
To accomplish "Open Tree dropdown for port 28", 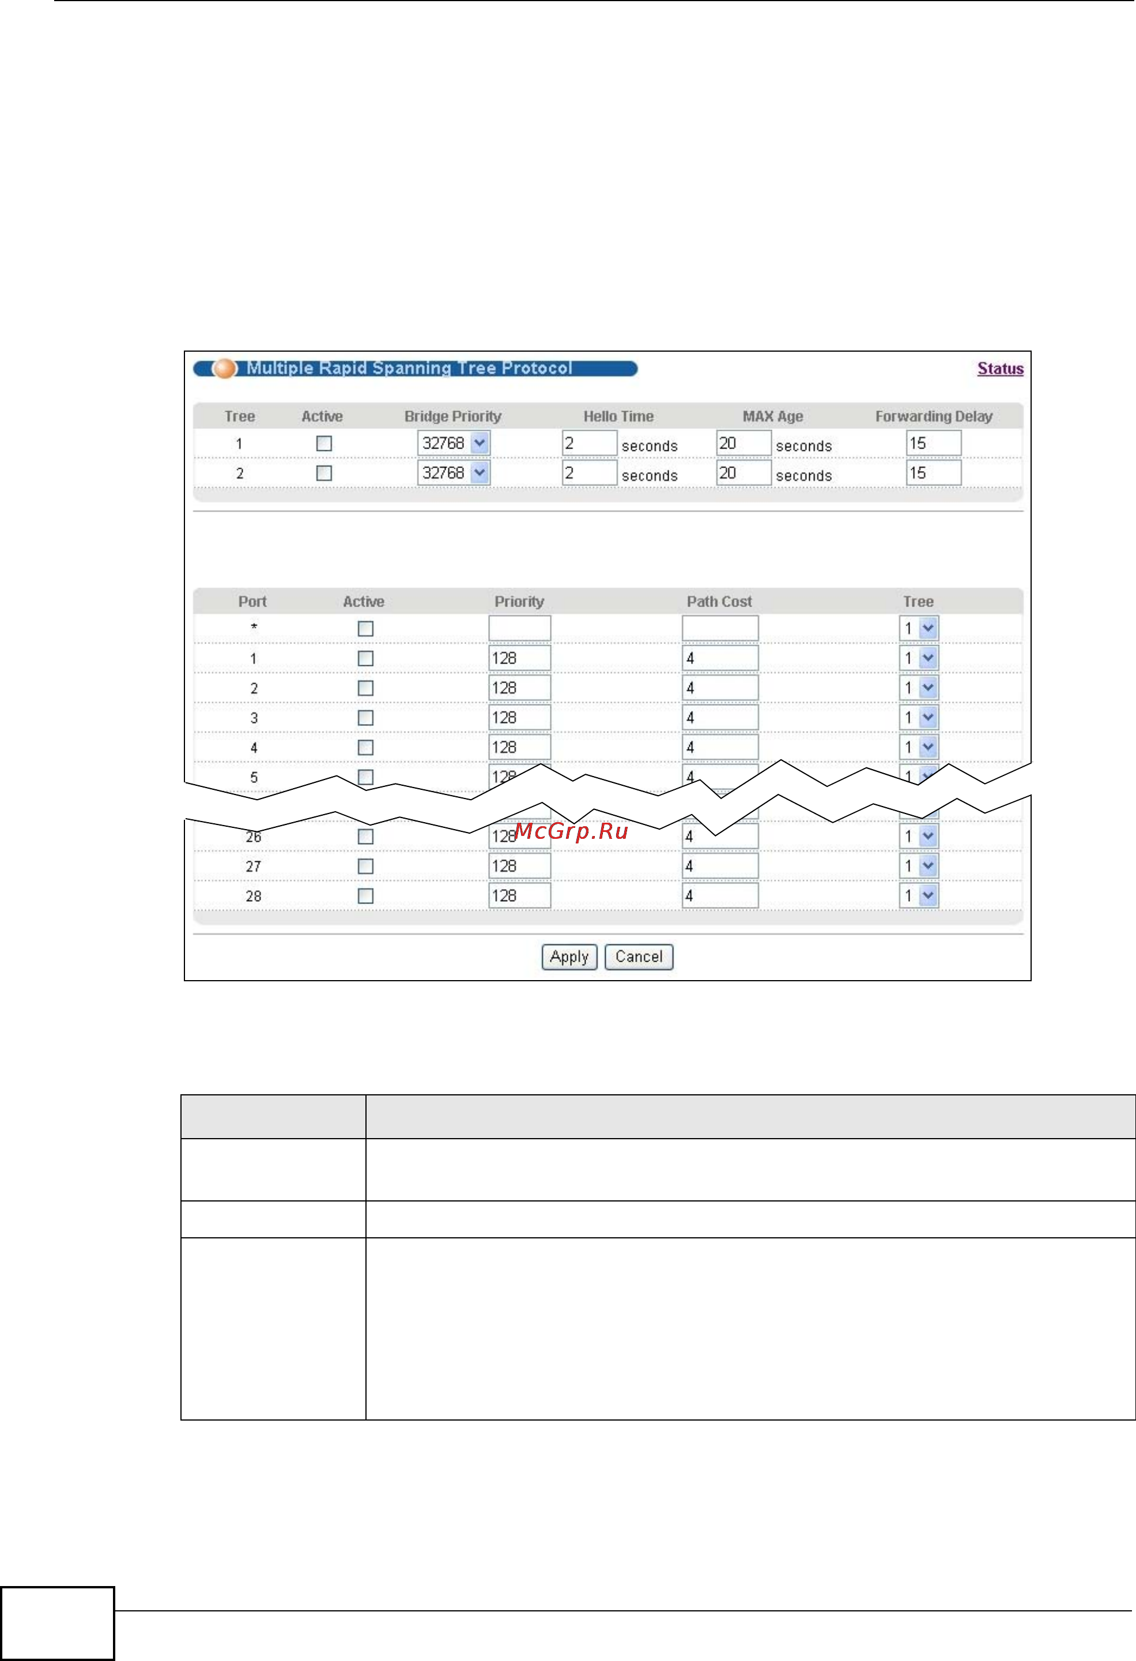I will pyautogui.click(x=919, y=897).
